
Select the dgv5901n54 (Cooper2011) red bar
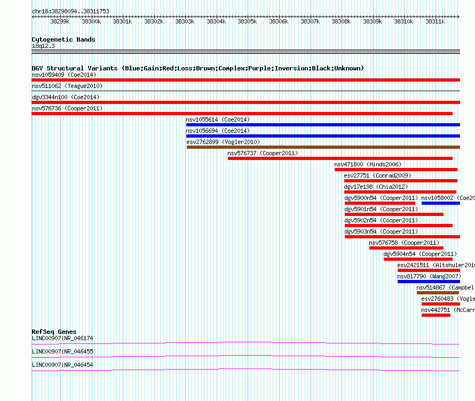point(394,214)
